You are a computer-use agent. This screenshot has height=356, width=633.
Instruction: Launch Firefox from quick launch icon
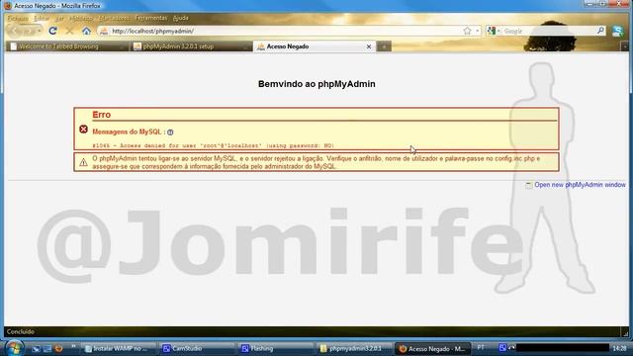pyautogui.click(x=58, y=349)
